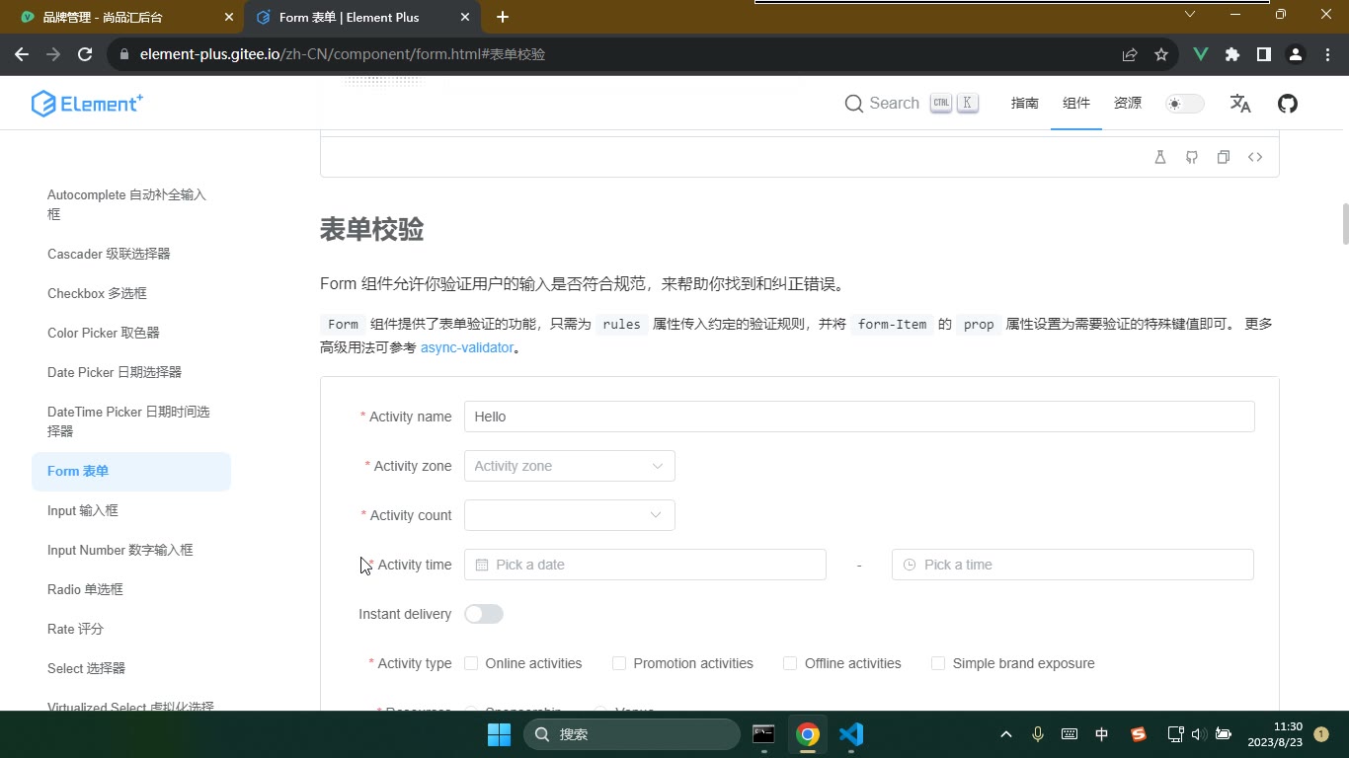
Task: Open the 组件 nav item
Action: click(1075, 104)
